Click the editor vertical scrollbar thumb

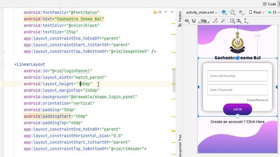[174, 80]
